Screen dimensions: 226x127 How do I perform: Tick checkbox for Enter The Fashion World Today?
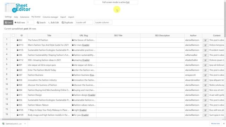point(13,70)
